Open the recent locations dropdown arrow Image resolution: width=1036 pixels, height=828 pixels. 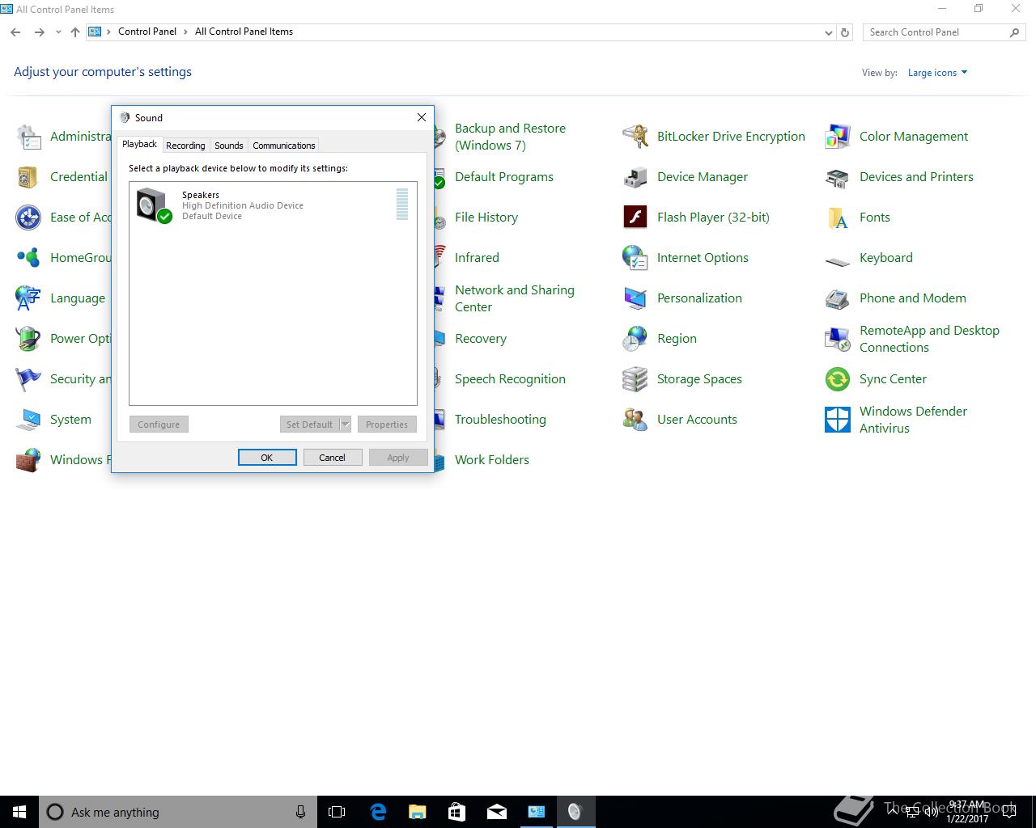coord(58,32)
